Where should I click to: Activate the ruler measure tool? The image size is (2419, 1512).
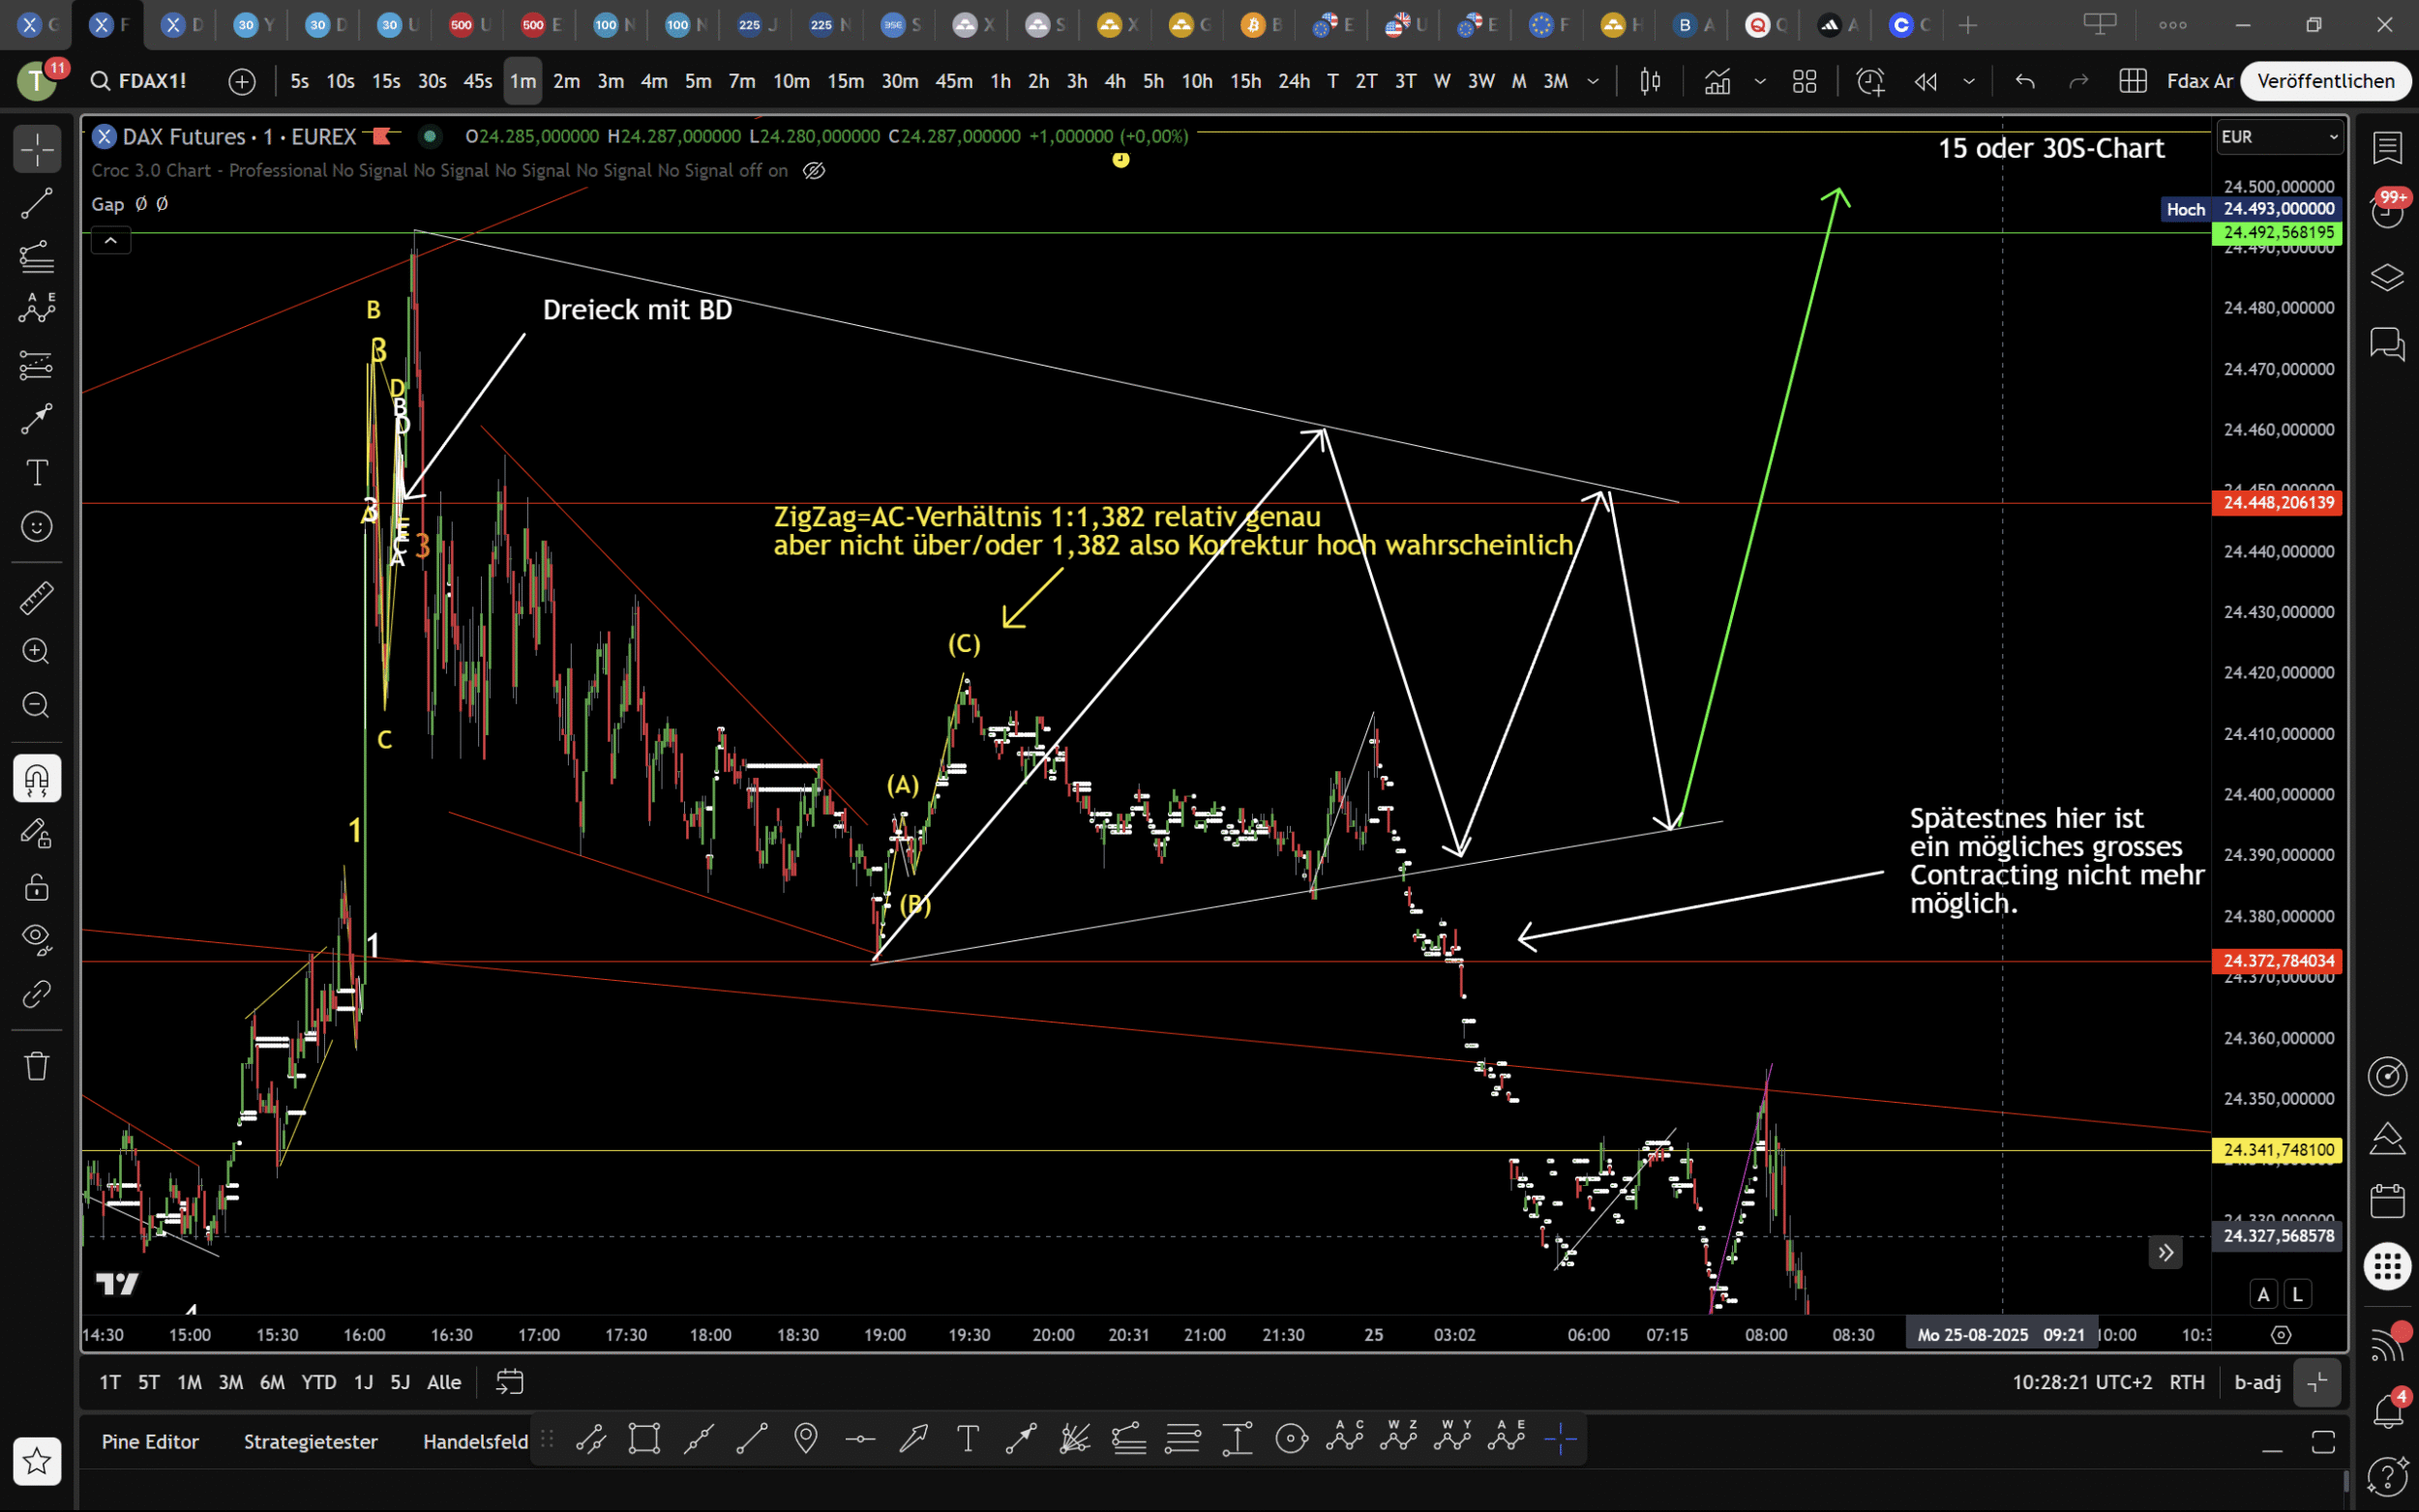37,598
